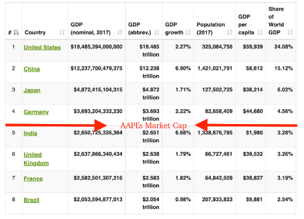Sort by Share of World GDP icon
The image size is (304, 219).
(x=290, y=32)
